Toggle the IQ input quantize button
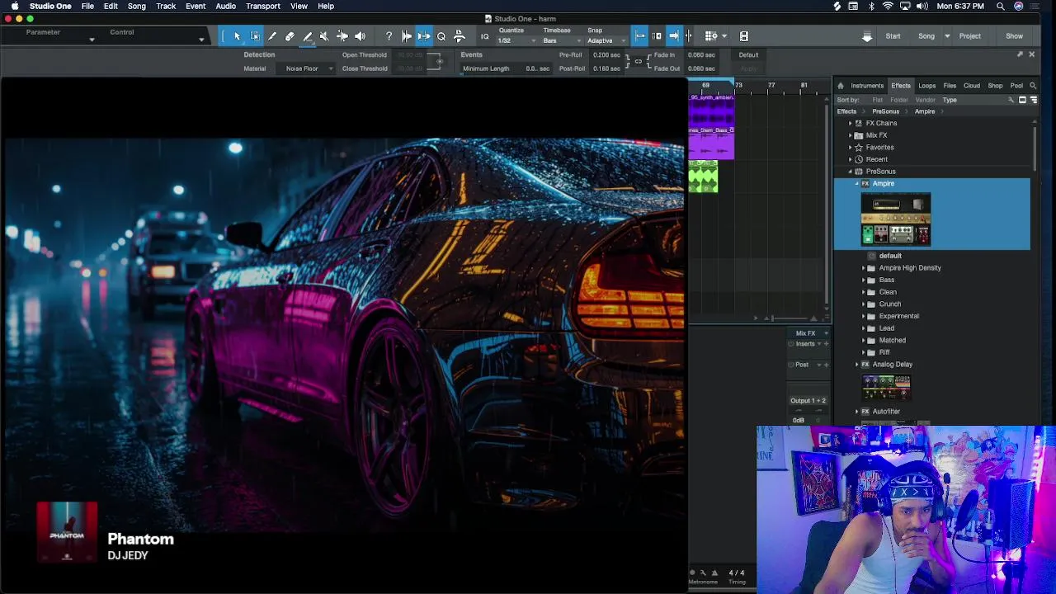 [x=485, y=36]
